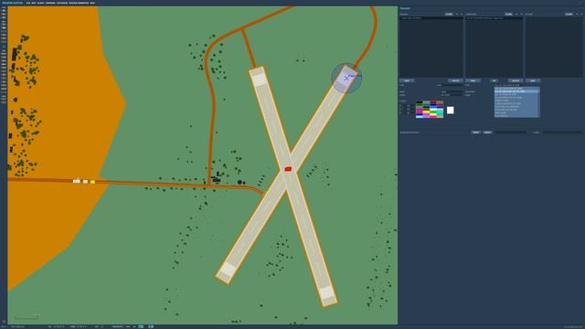This screenshot has width=585, height=329.
Task: Open the Edit menu
Action: 34,3
